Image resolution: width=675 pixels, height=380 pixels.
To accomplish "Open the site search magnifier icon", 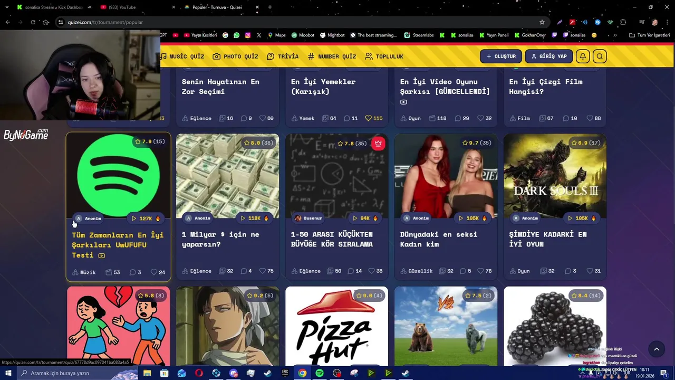I will 600,56.
